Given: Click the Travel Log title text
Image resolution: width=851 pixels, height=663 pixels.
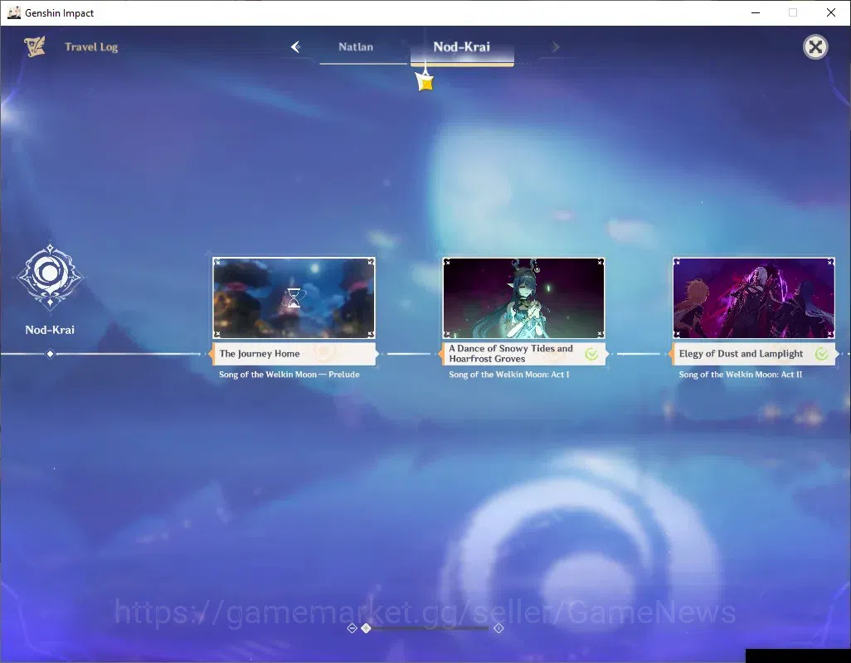Looking at the screenshot, I should click(91, 47).
